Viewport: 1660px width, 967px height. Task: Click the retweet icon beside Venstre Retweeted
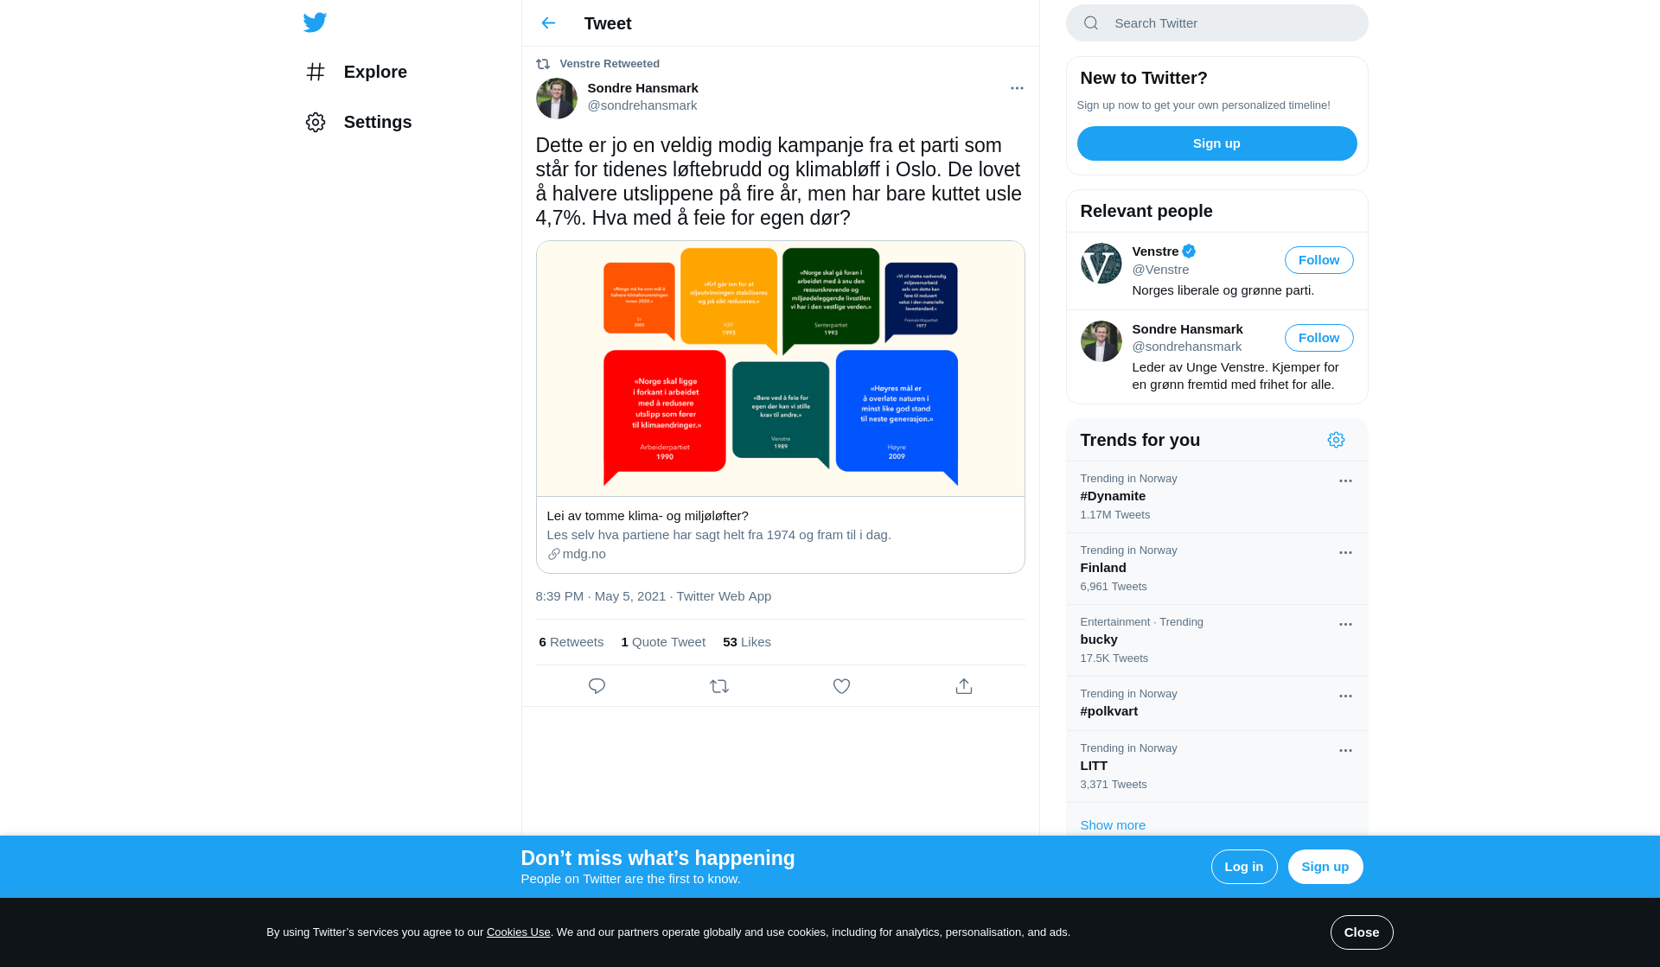543,64
